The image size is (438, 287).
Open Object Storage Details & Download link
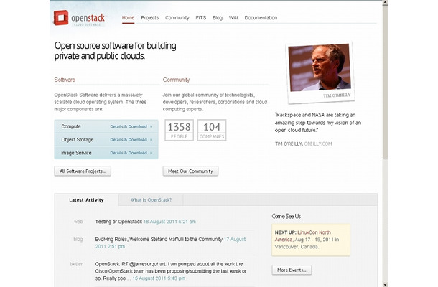(129, 140)
